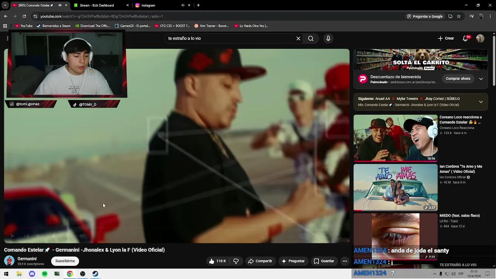
Task: Open the GamesGX bookmark
Action: tap(132, 26)
